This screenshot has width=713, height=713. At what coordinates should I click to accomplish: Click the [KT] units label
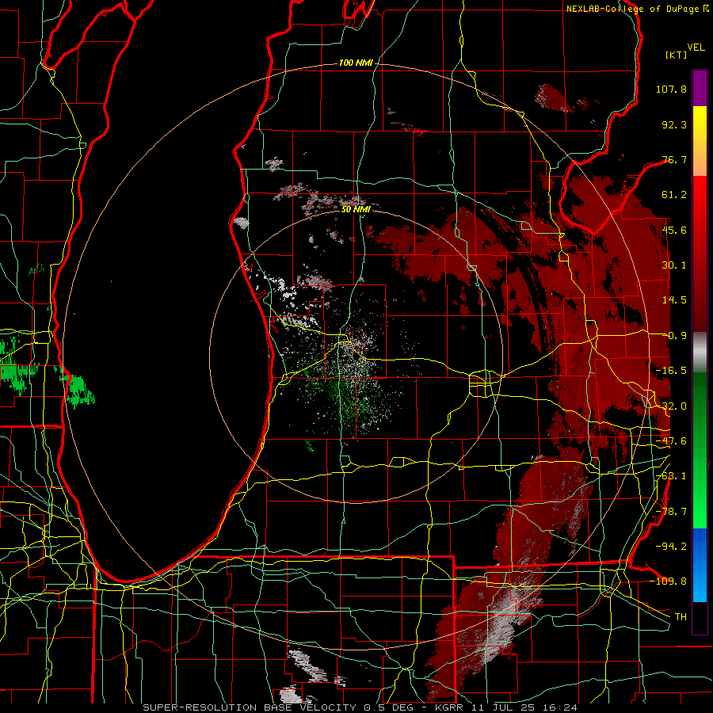pyautogui.click(x=677, y=55)
